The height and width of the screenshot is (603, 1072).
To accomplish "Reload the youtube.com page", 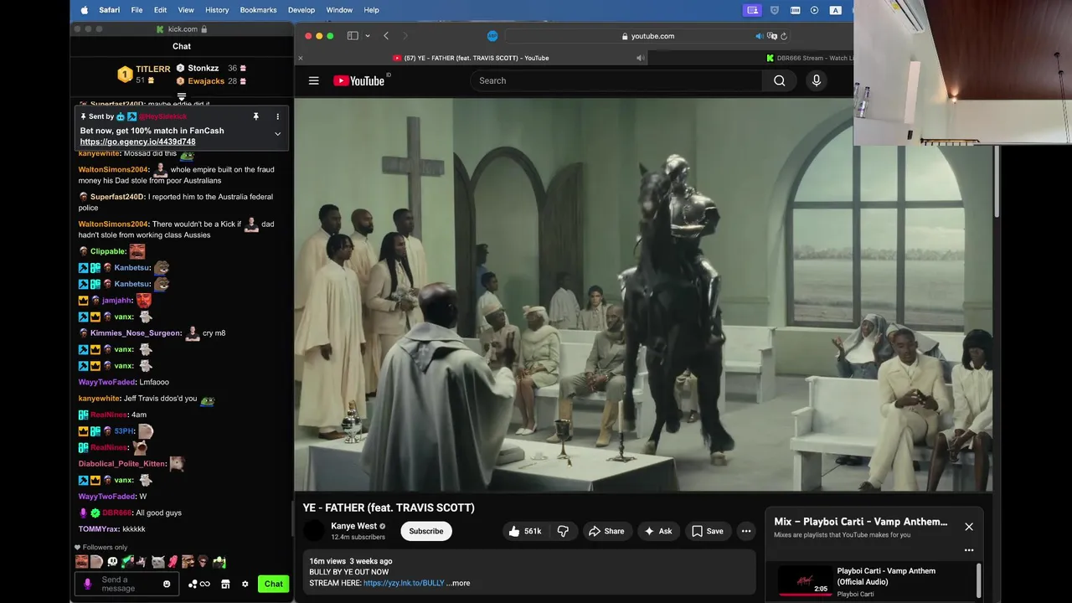I will [783, 36].
